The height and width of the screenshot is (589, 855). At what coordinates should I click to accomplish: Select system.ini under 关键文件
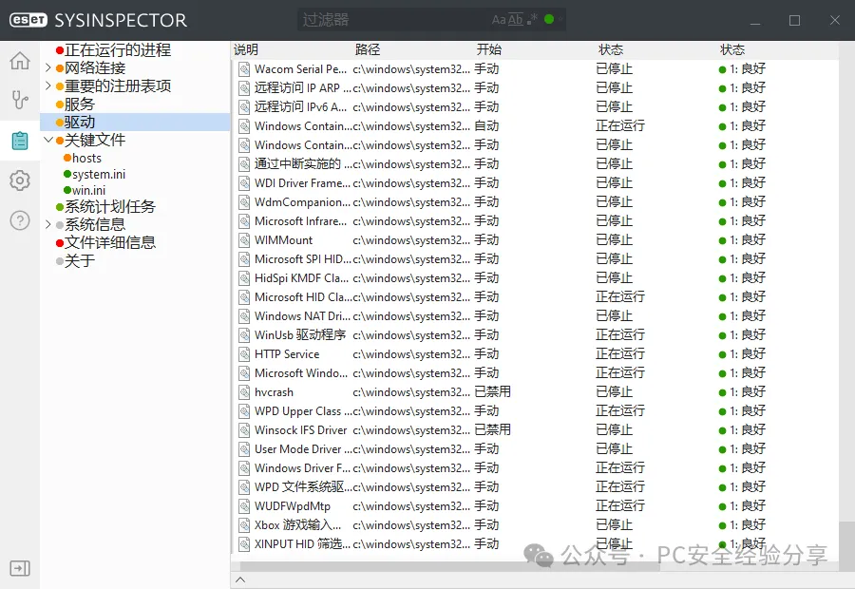[x=99, y=174]
